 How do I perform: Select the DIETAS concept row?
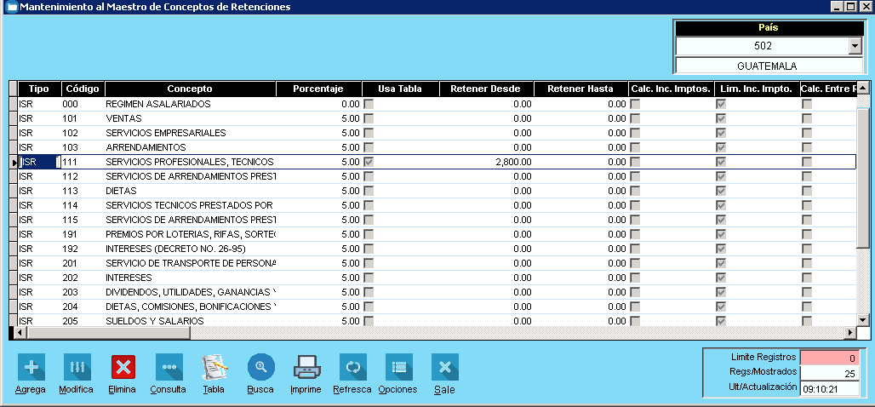189,191
